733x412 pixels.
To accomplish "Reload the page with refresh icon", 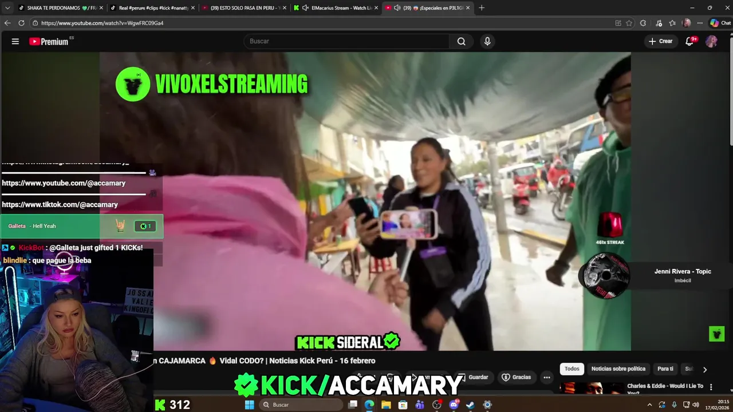I will (x=21, y=23).
